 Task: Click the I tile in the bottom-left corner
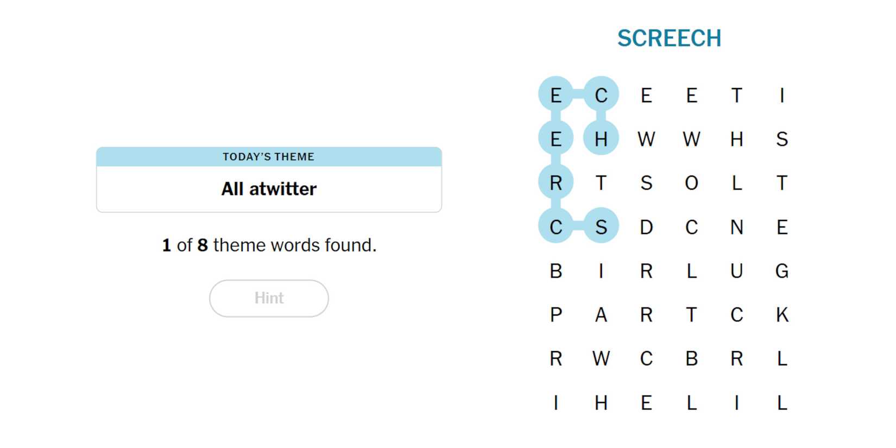tap(556, 403)
